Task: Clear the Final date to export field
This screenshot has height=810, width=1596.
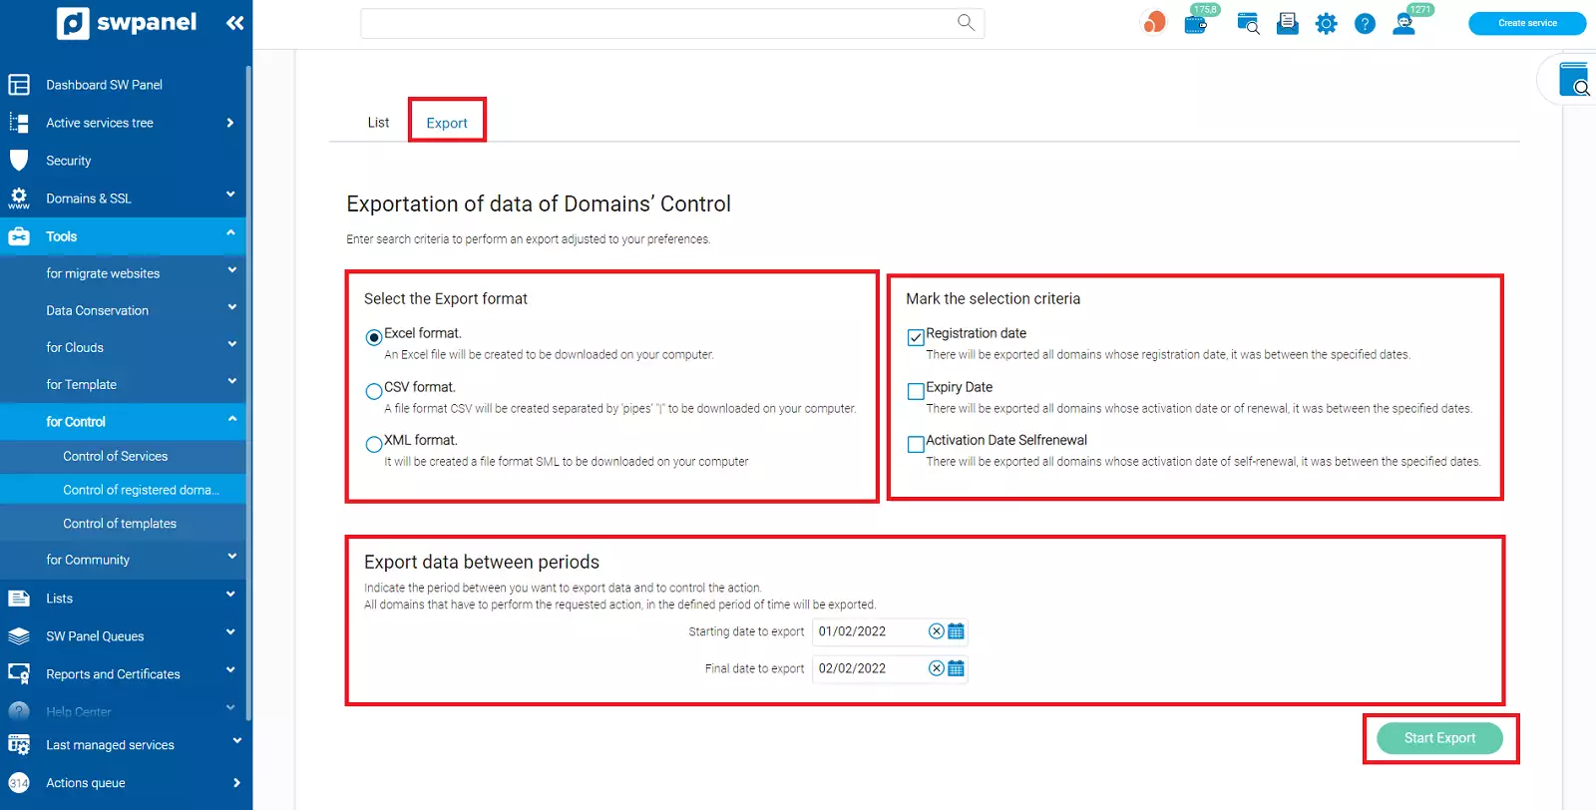Action: (x=936, y=668)
